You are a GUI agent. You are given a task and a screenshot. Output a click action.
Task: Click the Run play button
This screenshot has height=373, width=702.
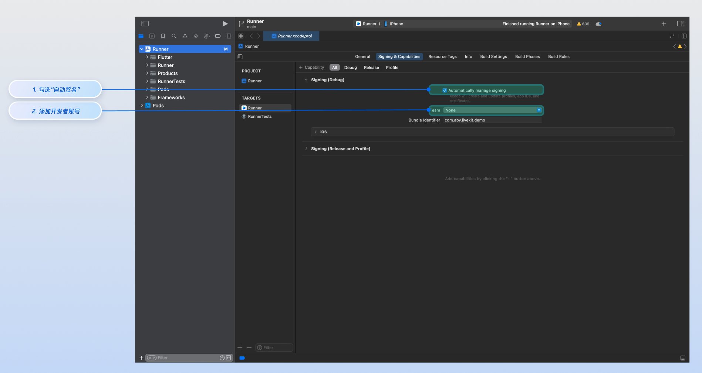[225, 24]
